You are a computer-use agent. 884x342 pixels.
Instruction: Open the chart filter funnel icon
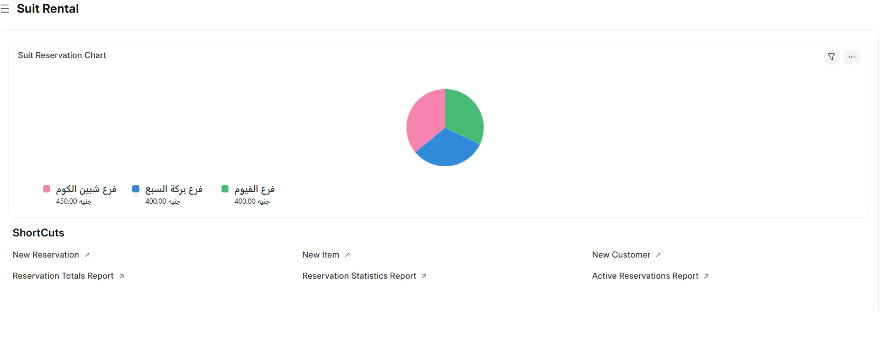tap(831, 57)
